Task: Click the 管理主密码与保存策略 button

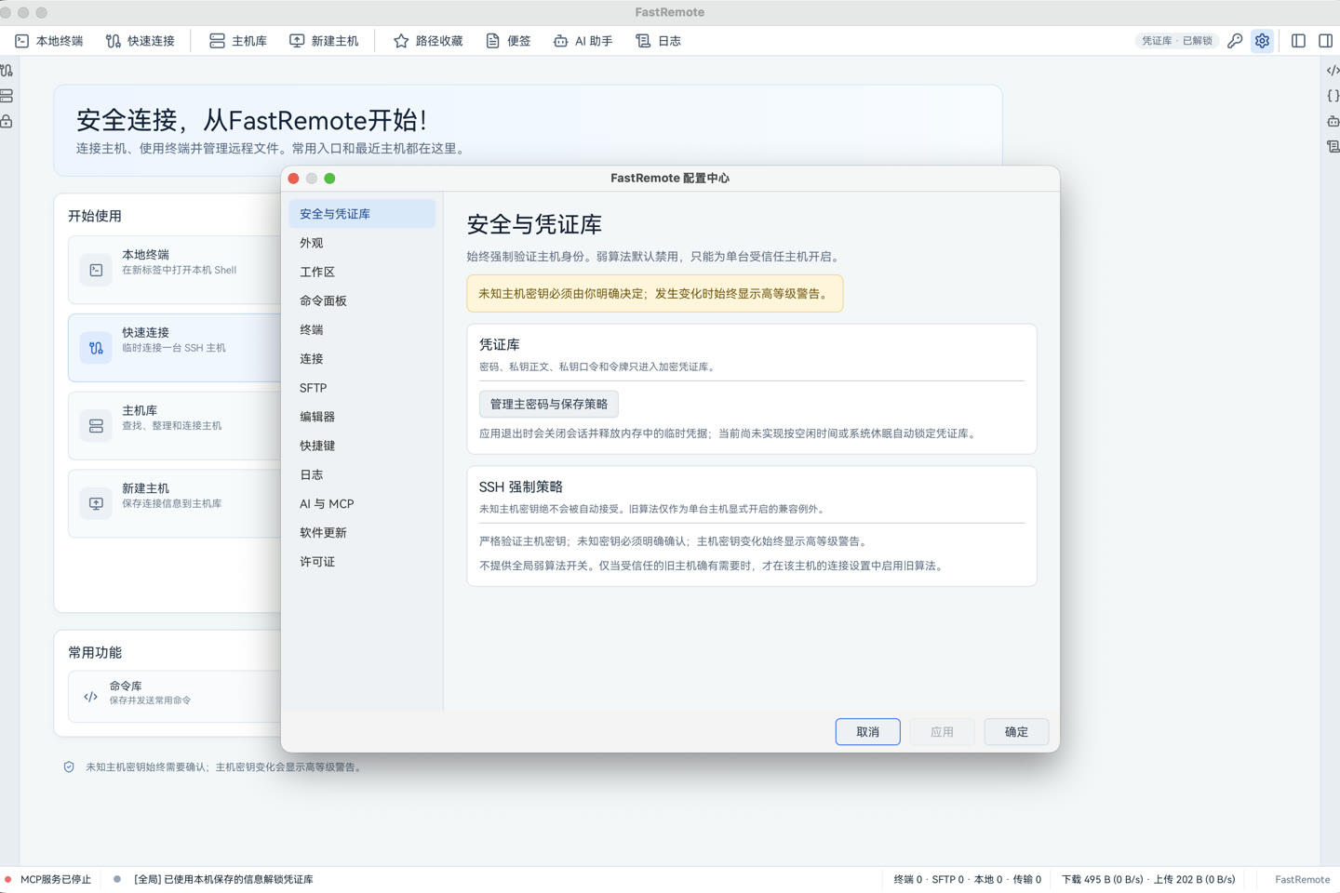Action: pyautogui.click(x=549, y=404)
